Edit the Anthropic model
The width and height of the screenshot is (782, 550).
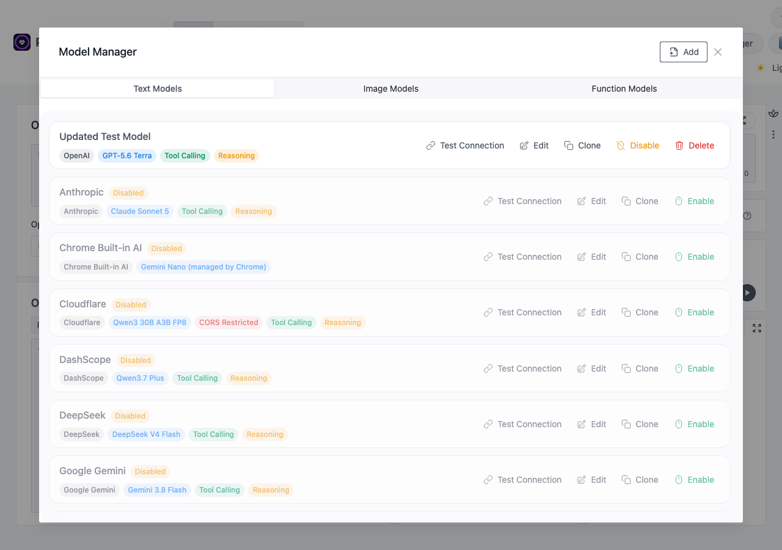[592, 201]
